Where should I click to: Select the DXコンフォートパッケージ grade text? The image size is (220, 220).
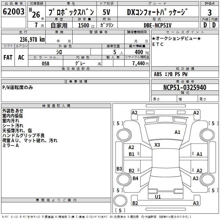click(158, 12)
